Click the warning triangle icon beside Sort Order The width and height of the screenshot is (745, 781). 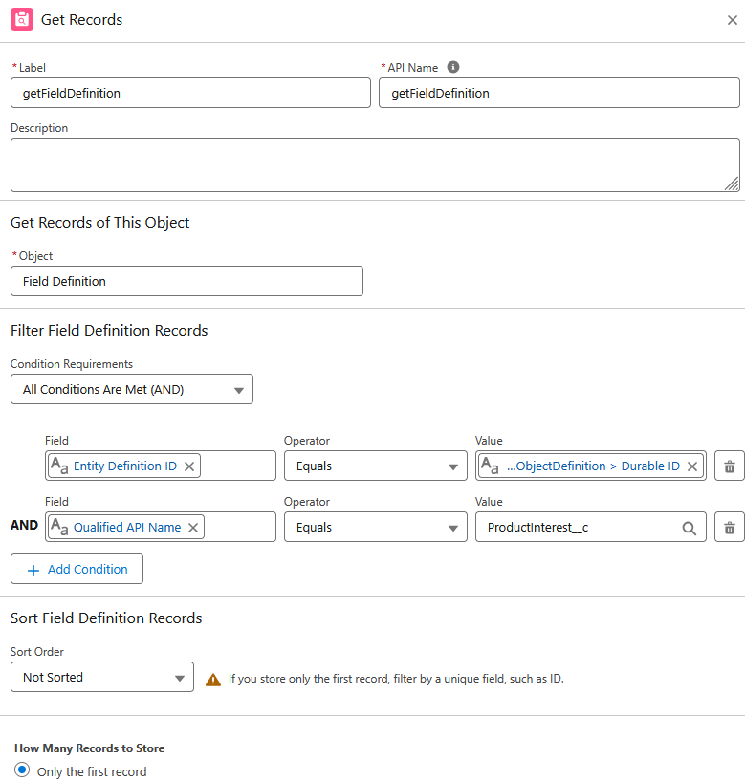coord(213,680)
